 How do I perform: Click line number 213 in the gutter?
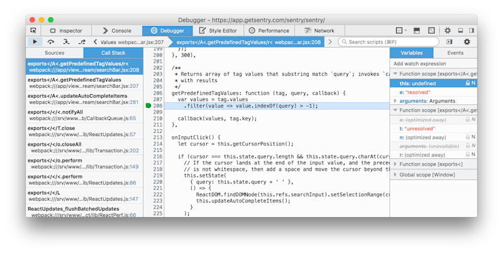(158, 137)
